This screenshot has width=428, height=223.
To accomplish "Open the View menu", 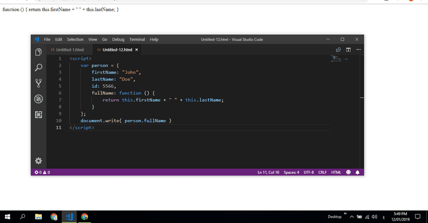I will 93,40.
